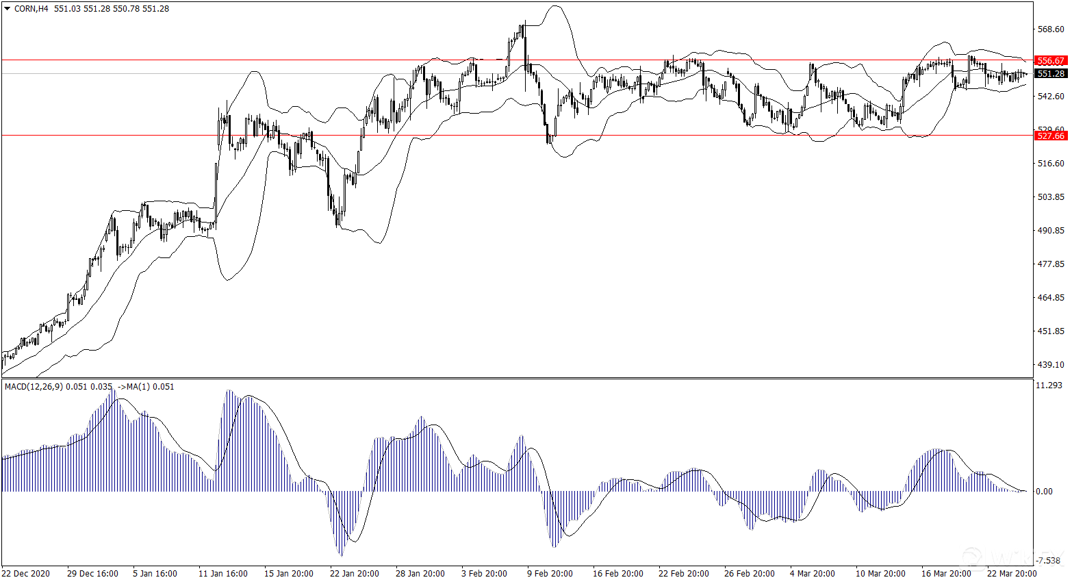Click the 439.10 price scale value

click(1051, 365)
